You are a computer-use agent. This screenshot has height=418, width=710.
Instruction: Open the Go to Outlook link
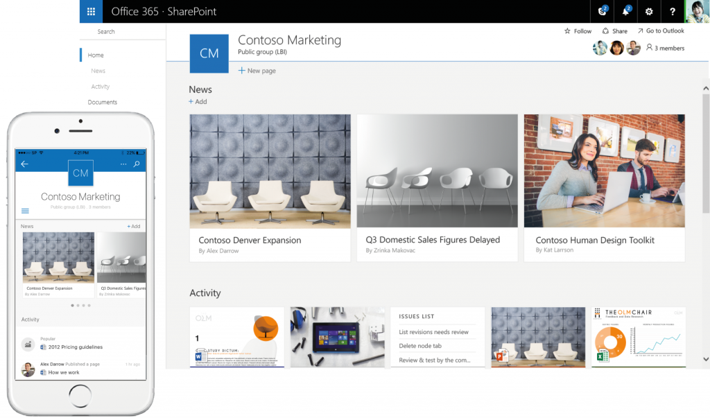[x=661, y=31]
